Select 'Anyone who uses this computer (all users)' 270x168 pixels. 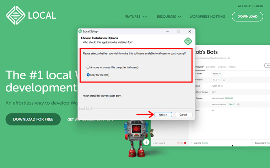[113, 67]
